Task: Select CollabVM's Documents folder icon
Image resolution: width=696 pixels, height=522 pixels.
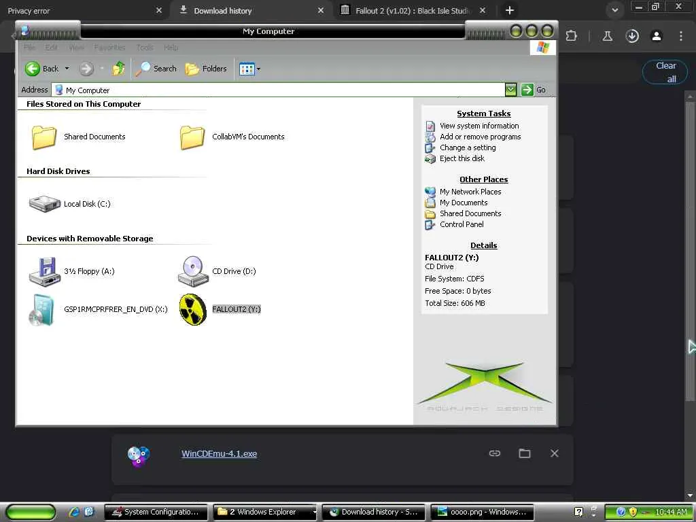Action: [x=192, y=137]
